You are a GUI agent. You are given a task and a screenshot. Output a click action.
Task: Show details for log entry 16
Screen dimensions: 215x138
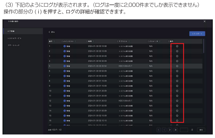click(x=177, y=121)
